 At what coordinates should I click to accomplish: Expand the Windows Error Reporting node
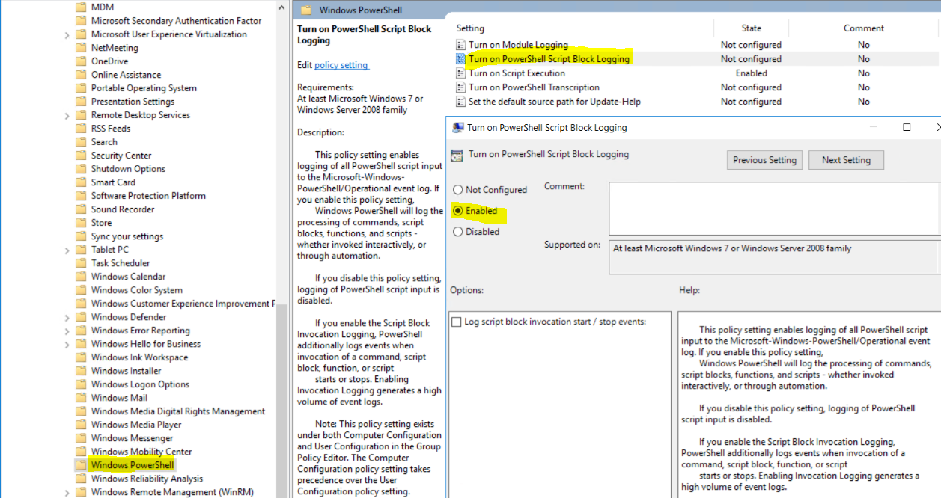pos(67,331)
